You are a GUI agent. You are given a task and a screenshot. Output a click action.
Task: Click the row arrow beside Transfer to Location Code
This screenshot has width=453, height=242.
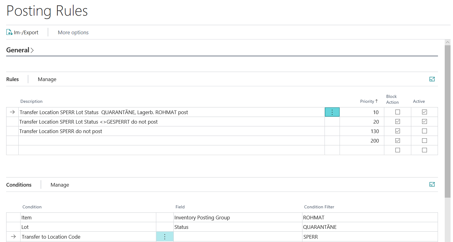13,237
